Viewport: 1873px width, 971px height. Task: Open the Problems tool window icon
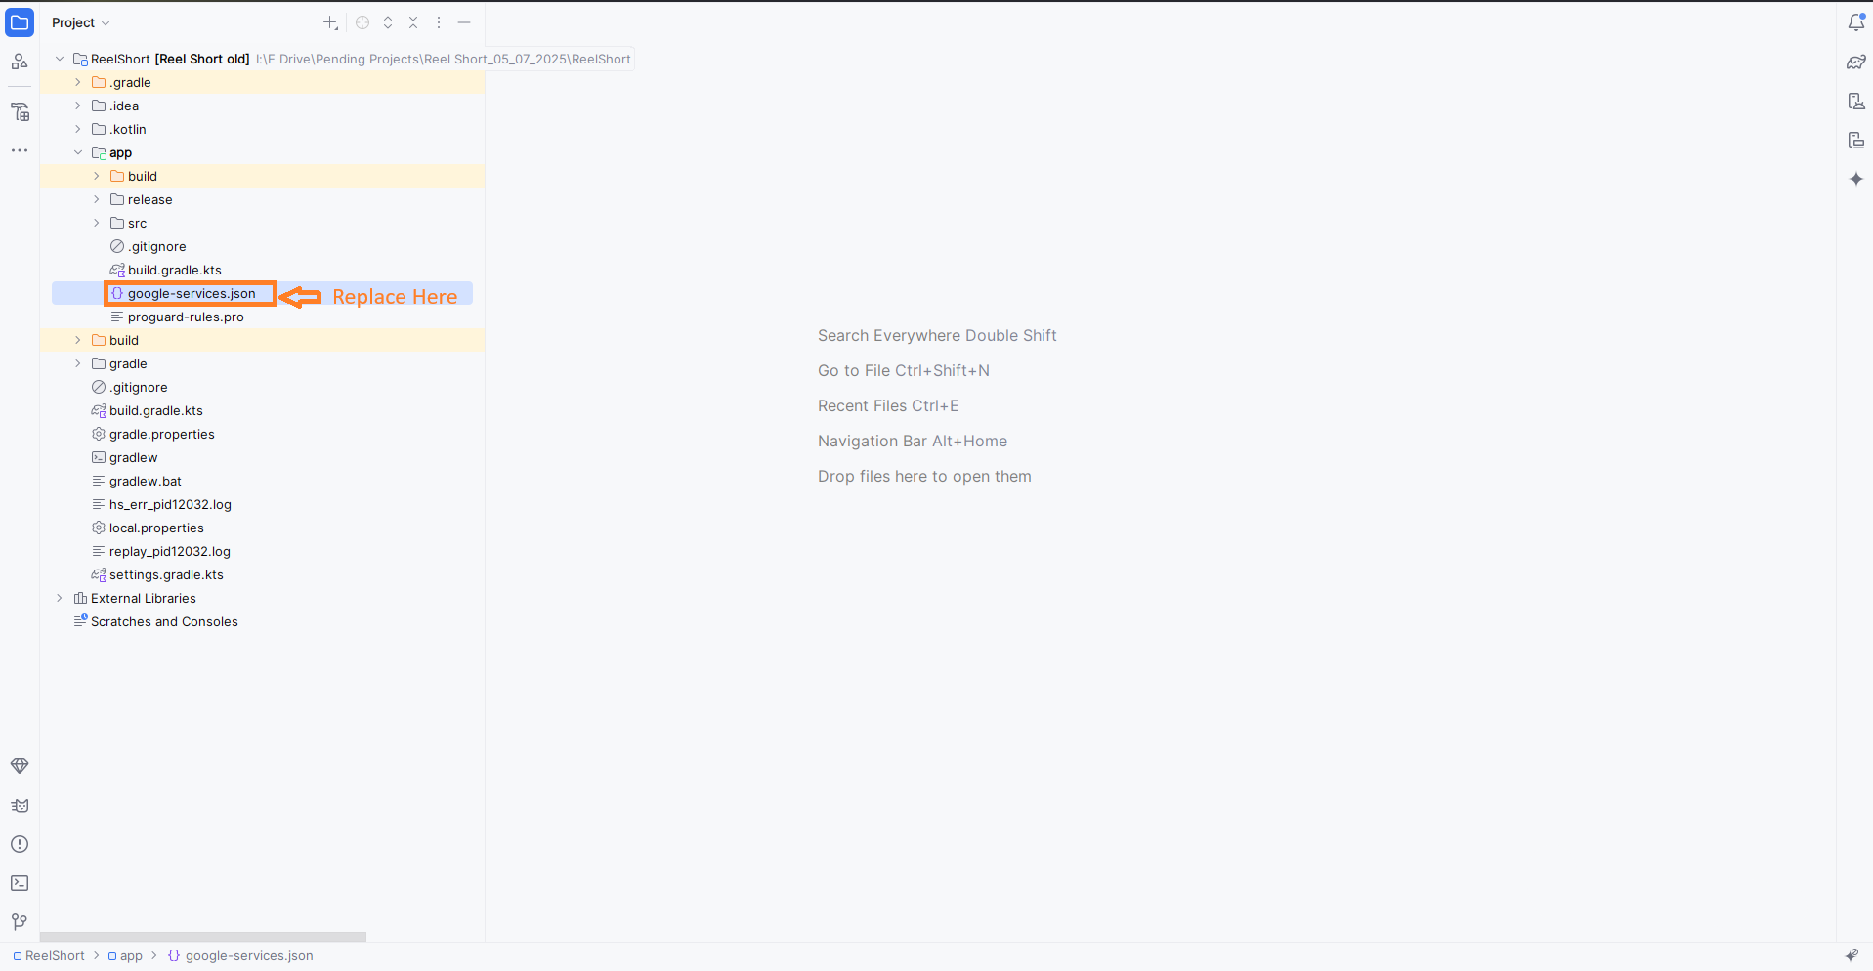(x=20, y=844)
